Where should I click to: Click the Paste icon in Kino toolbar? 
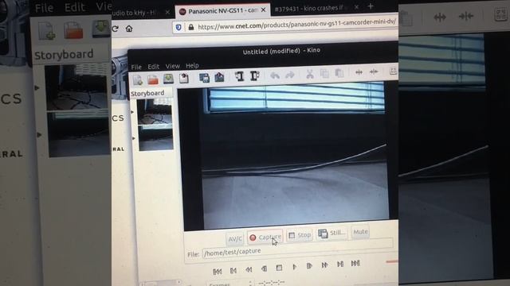point(339,73)
